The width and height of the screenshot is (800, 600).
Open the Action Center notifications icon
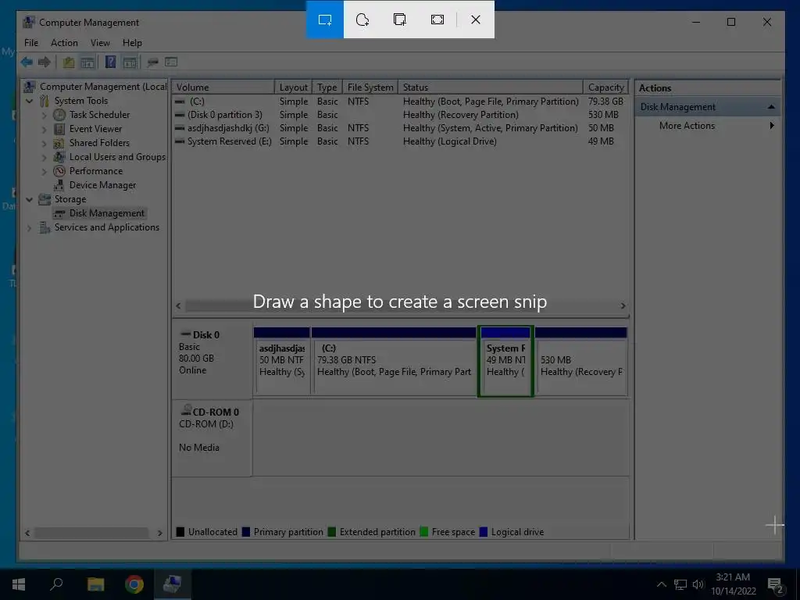coord(775,585)
